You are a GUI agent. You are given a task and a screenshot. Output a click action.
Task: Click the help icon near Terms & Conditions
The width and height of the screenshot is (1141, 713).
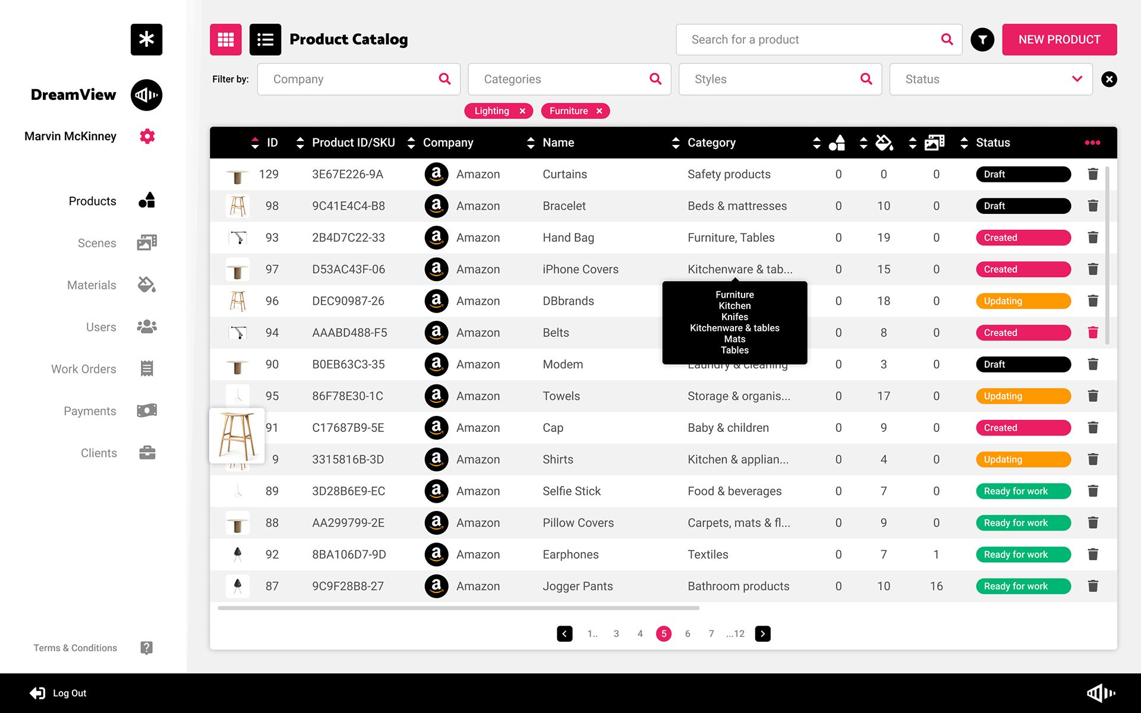[147, 648]
